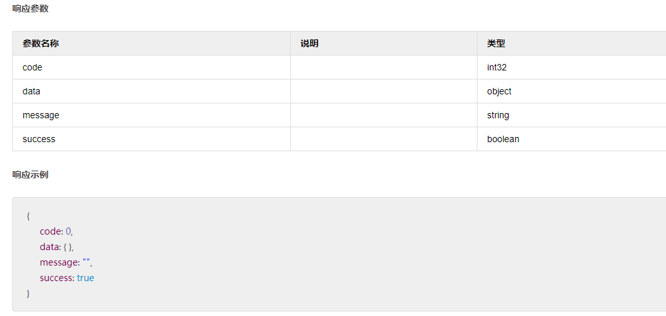Click the success parameter name cell
This screenshot has height=316, width=666.
(x=39, y=139)
